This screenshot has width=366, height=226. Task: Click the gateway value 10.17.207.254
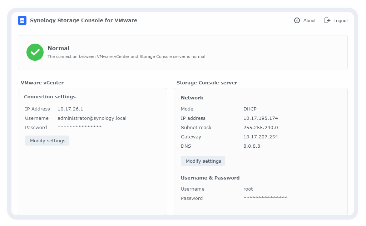(x=261, y=137)
